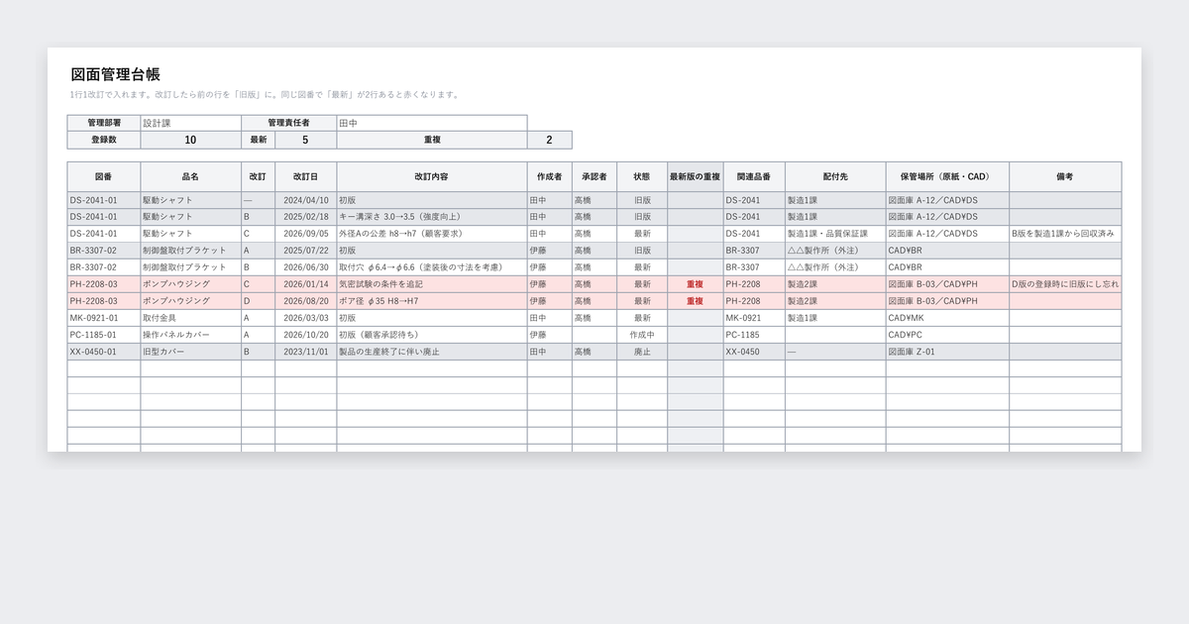Click the storage cell CAD¥MK
This screenshot has height=624, width=1189.
click(x=947, y=318)
